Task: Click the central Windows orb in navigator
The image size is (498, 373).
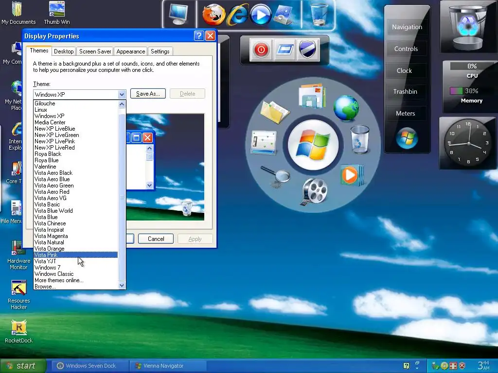Action: 313,145
